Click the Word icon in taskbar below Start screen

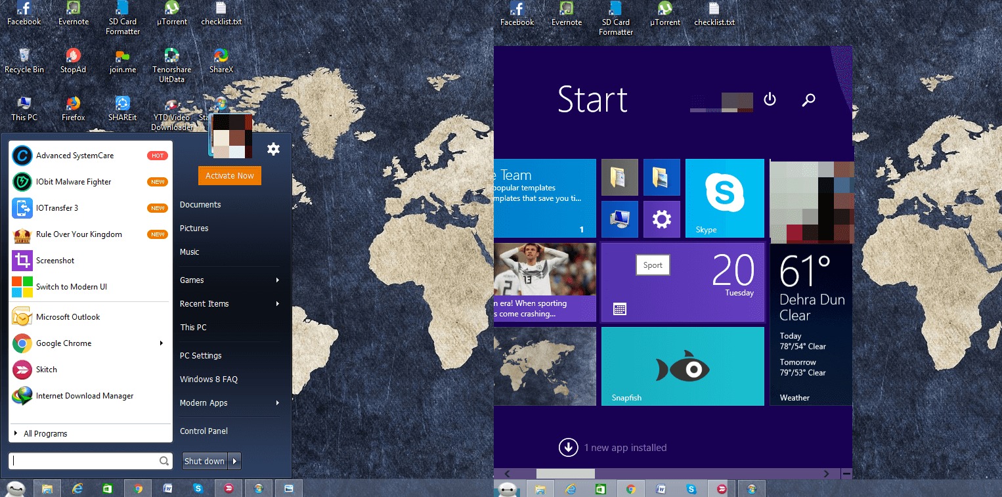(x=661, y=488)
